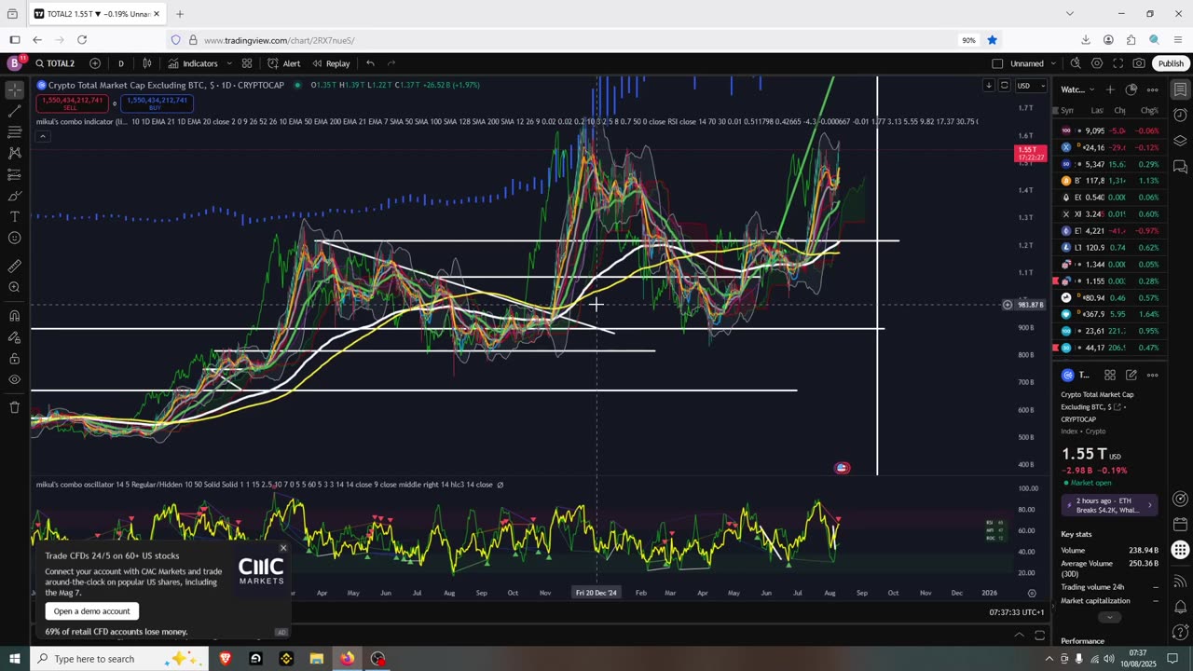Click the Windows Start button
The width and height of the screenshot is (1193, 671).
(14, 659)
